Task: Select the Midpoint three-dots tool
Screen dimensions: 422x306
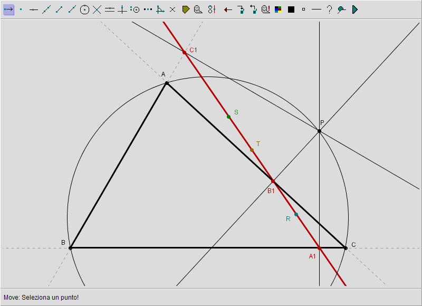Action: click(148, 9)
